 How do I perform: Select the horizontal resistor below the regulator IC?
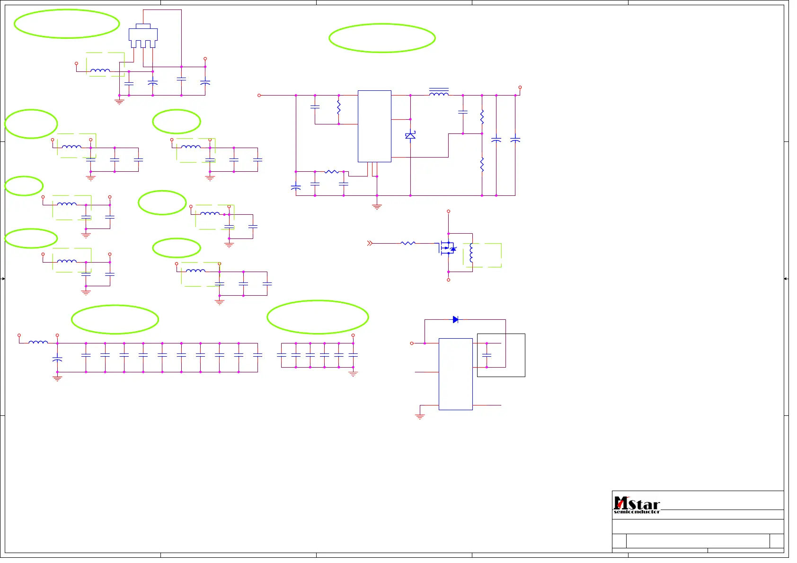click(x=332, y=172)
